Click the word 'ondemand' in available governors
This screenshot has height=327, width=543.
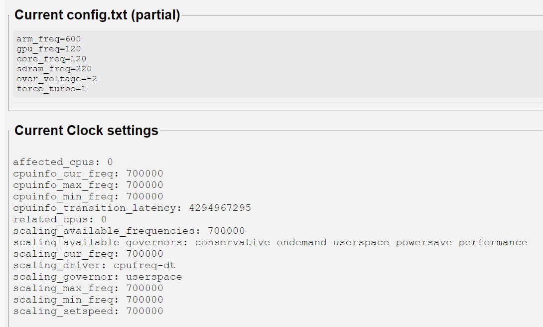click(x=301, y=242)
